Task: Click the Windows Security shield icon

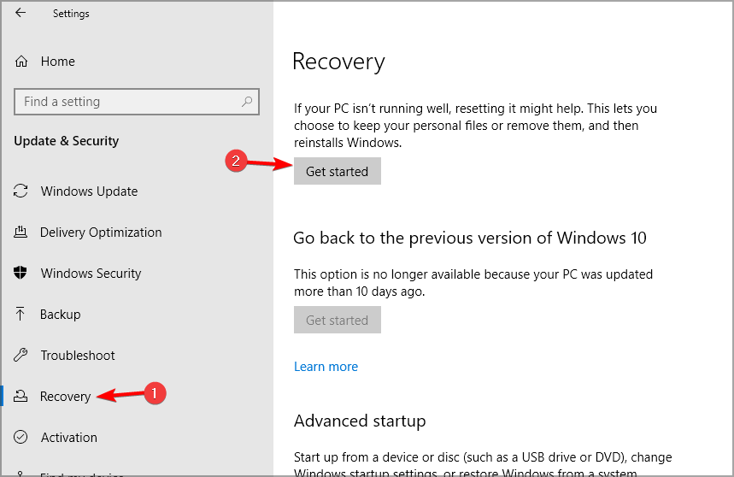Action: point(21,273)
